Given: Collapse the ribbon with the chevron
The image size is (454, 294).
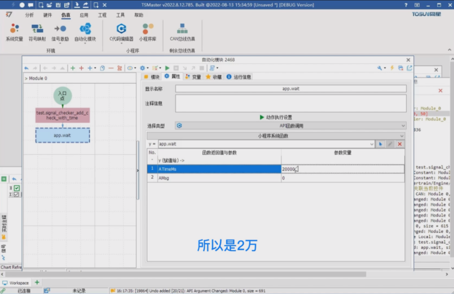Looking at the screenshot, I should 450,50.
